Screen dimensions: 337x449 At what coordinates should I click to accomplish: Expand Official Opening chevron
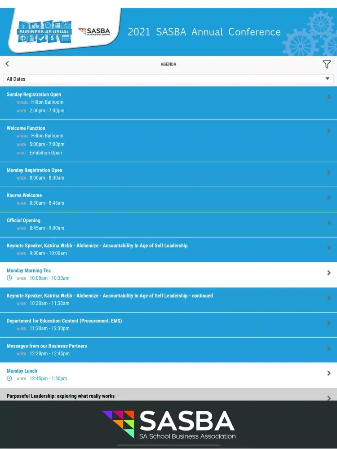click(x=329, y=223)
